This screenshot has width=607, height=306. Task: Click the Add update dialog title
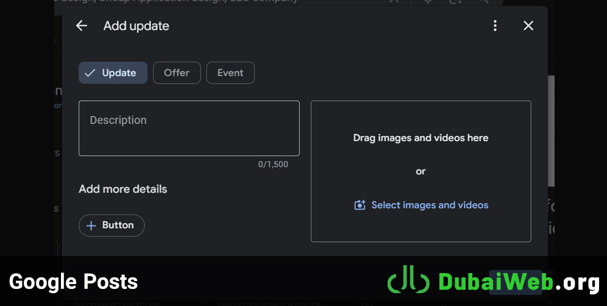(136, 26)
